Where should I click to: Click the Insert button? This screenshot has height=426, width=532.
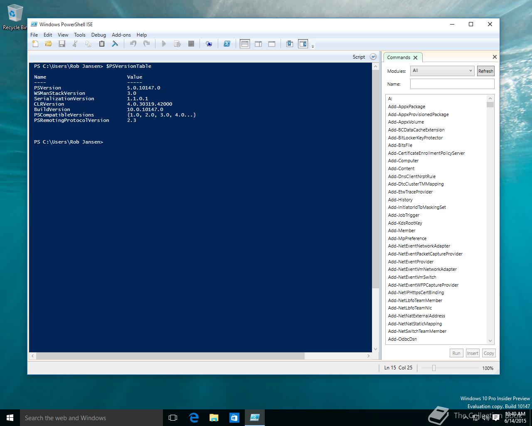tap(473, 353)
